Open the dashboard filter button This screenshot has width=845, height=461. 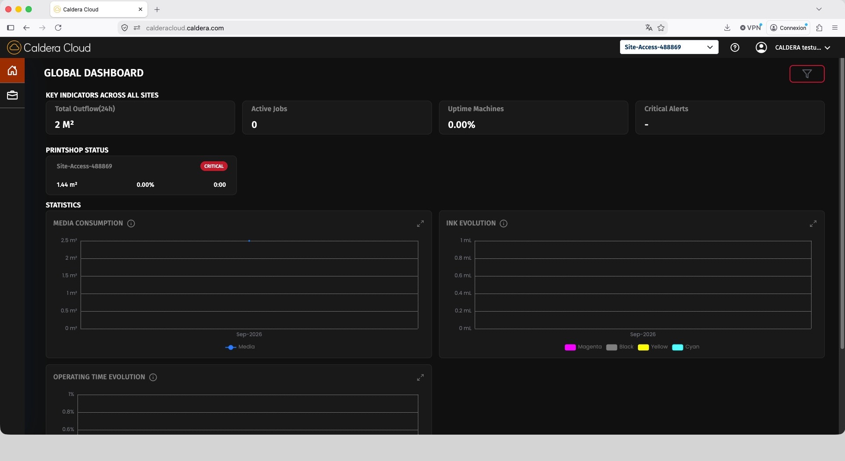pyautogui.click(x=807, y=74)
